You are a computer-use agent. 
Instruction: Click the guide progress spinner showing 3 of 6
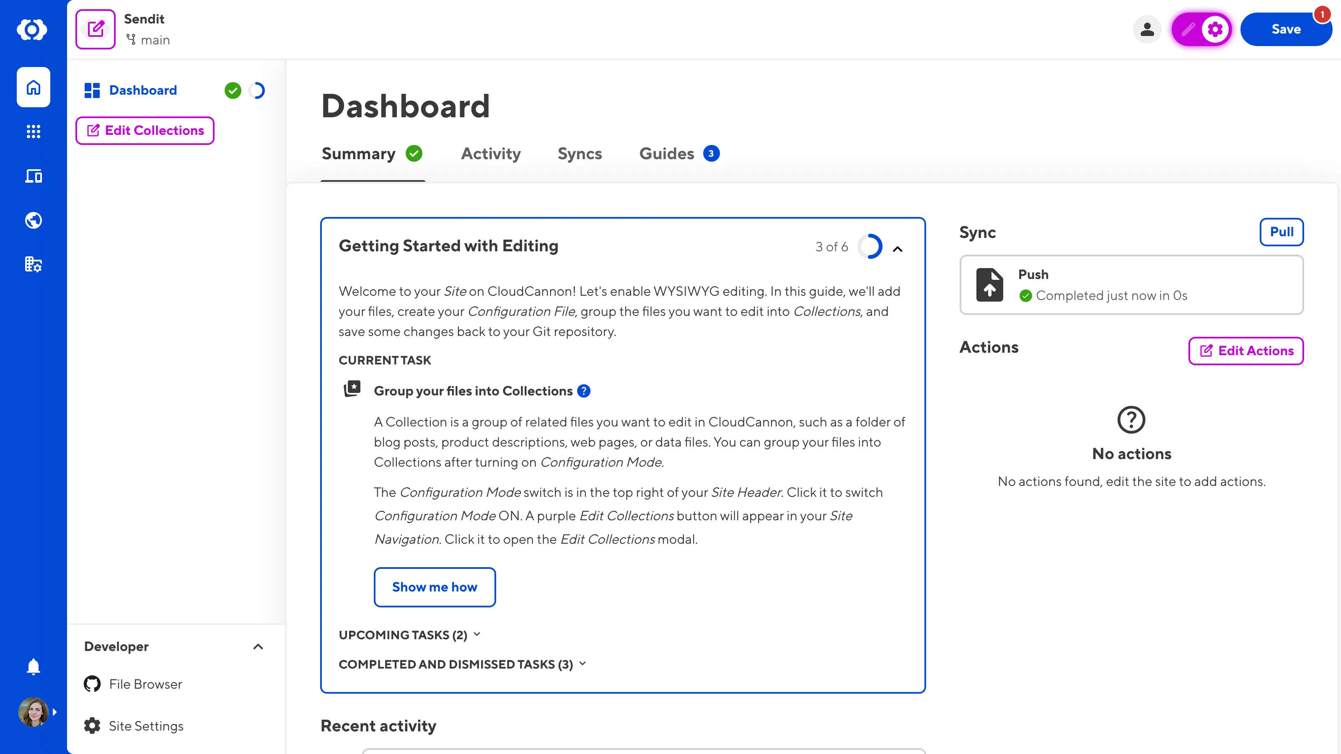tap(870, 246)
